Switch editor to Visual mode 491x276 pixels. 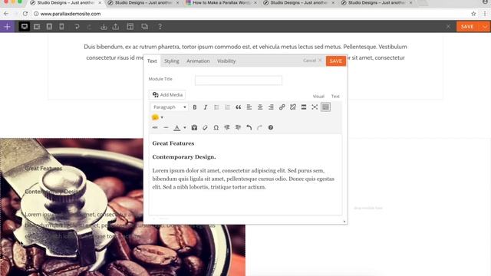318,97
